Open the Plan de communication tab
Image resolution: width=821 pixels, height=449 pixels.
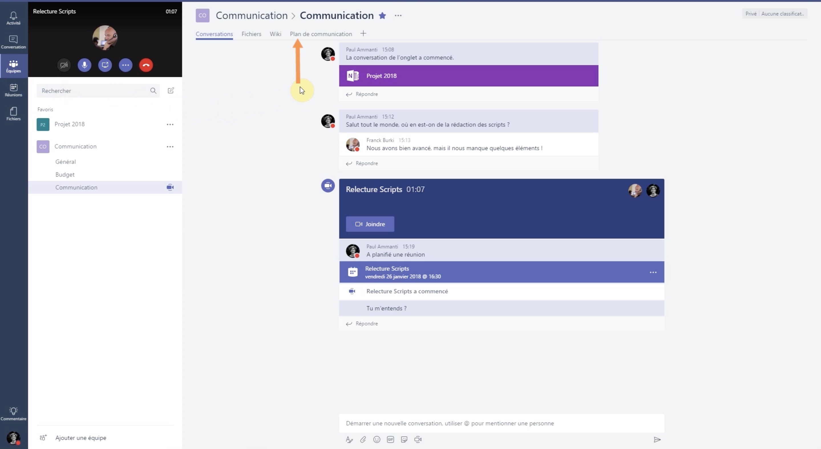click(321, 34)
